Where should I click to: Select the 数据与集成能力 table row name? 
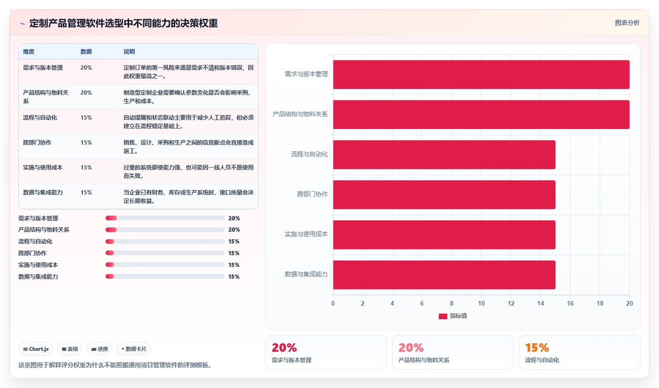(43, 193)
